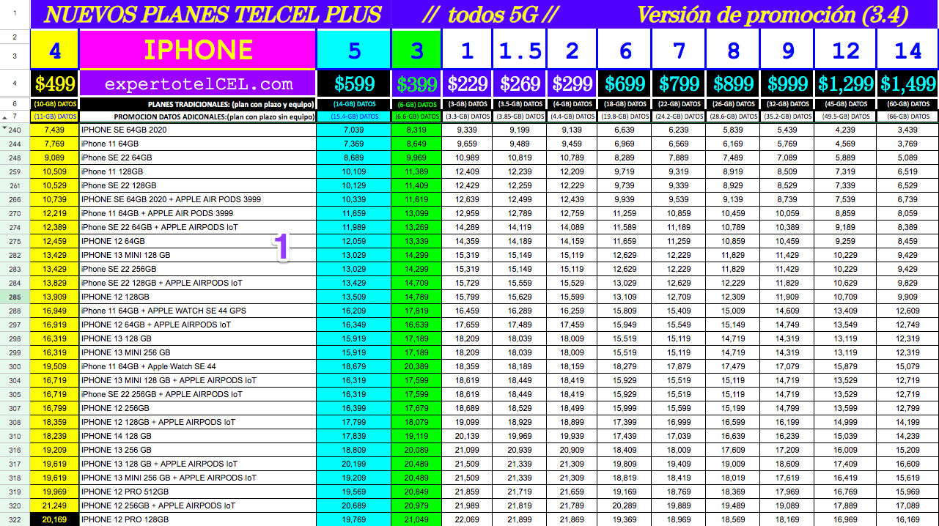Click the green 8,319 cell
This screenshot has width=939, height=526.
click(416, 130)
